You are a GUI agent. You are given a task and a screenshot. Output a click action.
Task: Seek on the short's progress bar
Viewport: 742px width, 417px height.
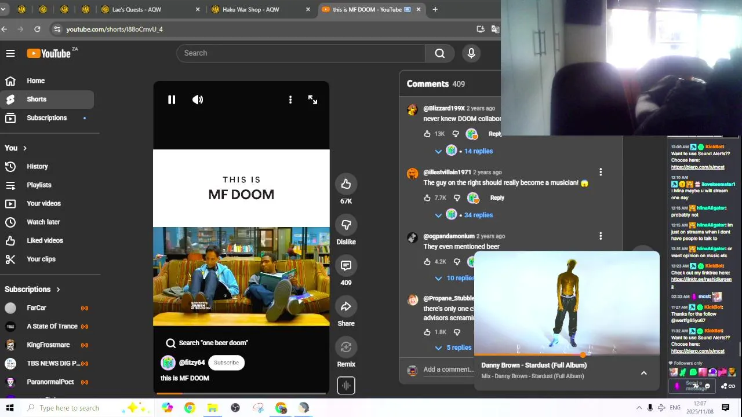pyautogui.click(x=241, y=393)
